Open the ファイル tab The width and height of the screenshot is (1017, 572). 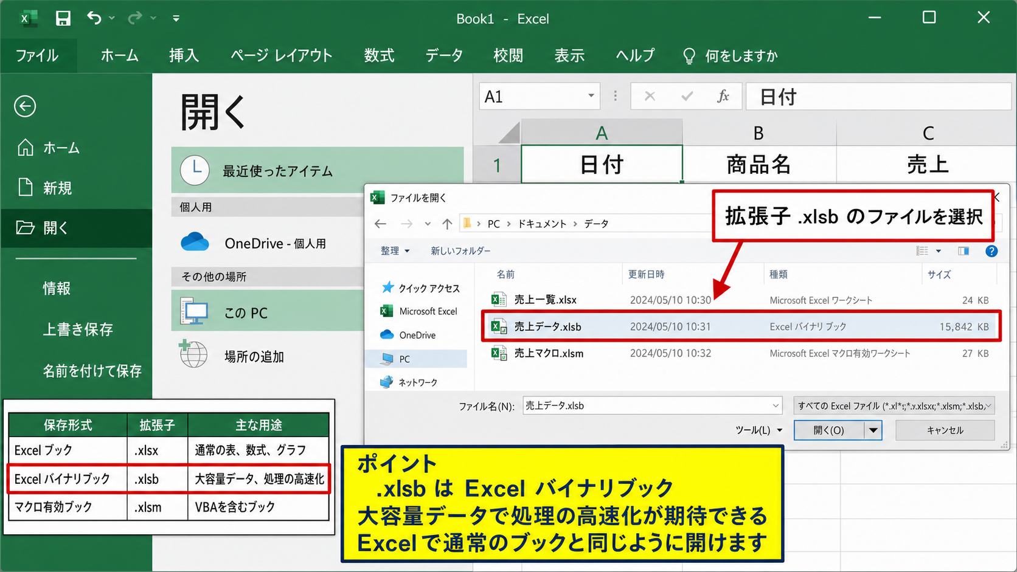click(38, 56)
